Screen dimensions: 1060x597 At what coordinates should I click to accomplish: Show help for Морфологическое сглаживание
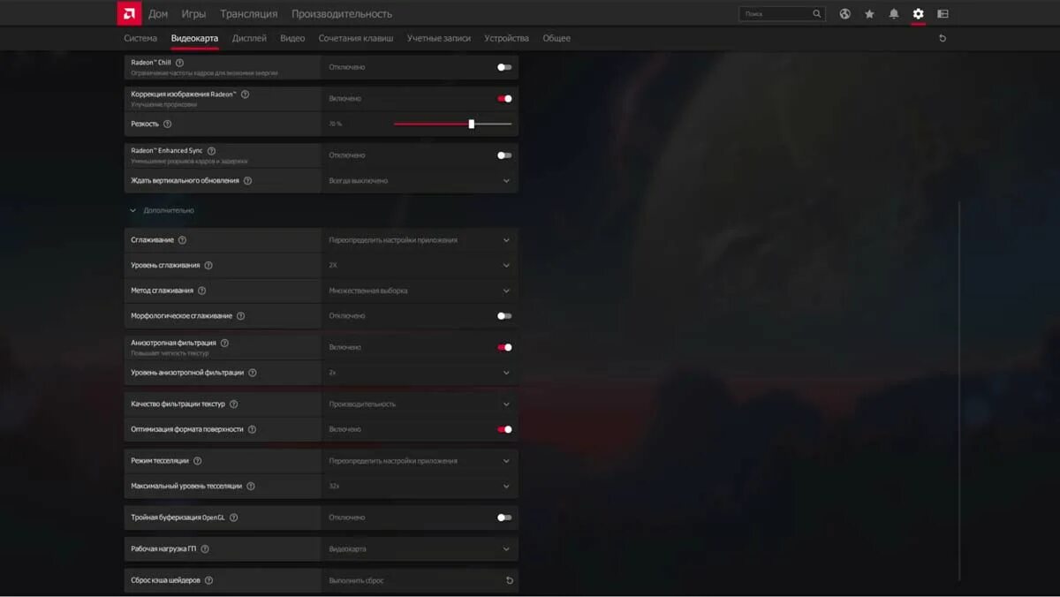[x=240, y=315]
